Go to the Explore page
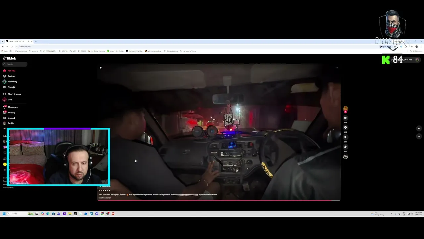The width and height of the screenshot is (424, 239). pos(9,76)
